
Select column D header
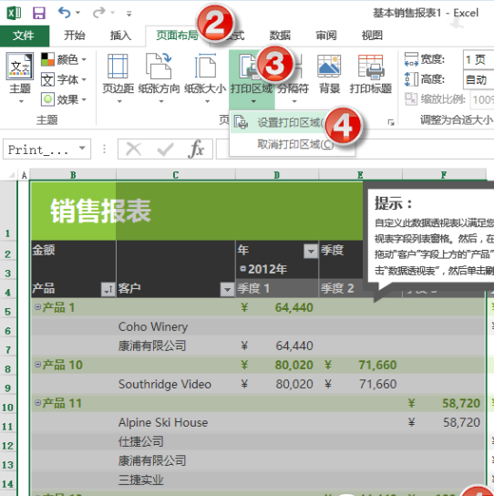[277, 175]
